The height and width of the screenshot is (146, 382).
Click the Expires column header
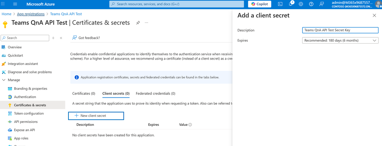click(x=153, y=125)
